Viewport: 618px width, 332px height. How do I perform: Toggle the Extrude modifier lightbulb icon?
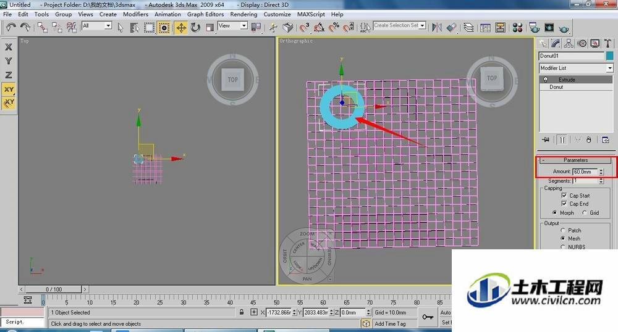coord(546,80)
